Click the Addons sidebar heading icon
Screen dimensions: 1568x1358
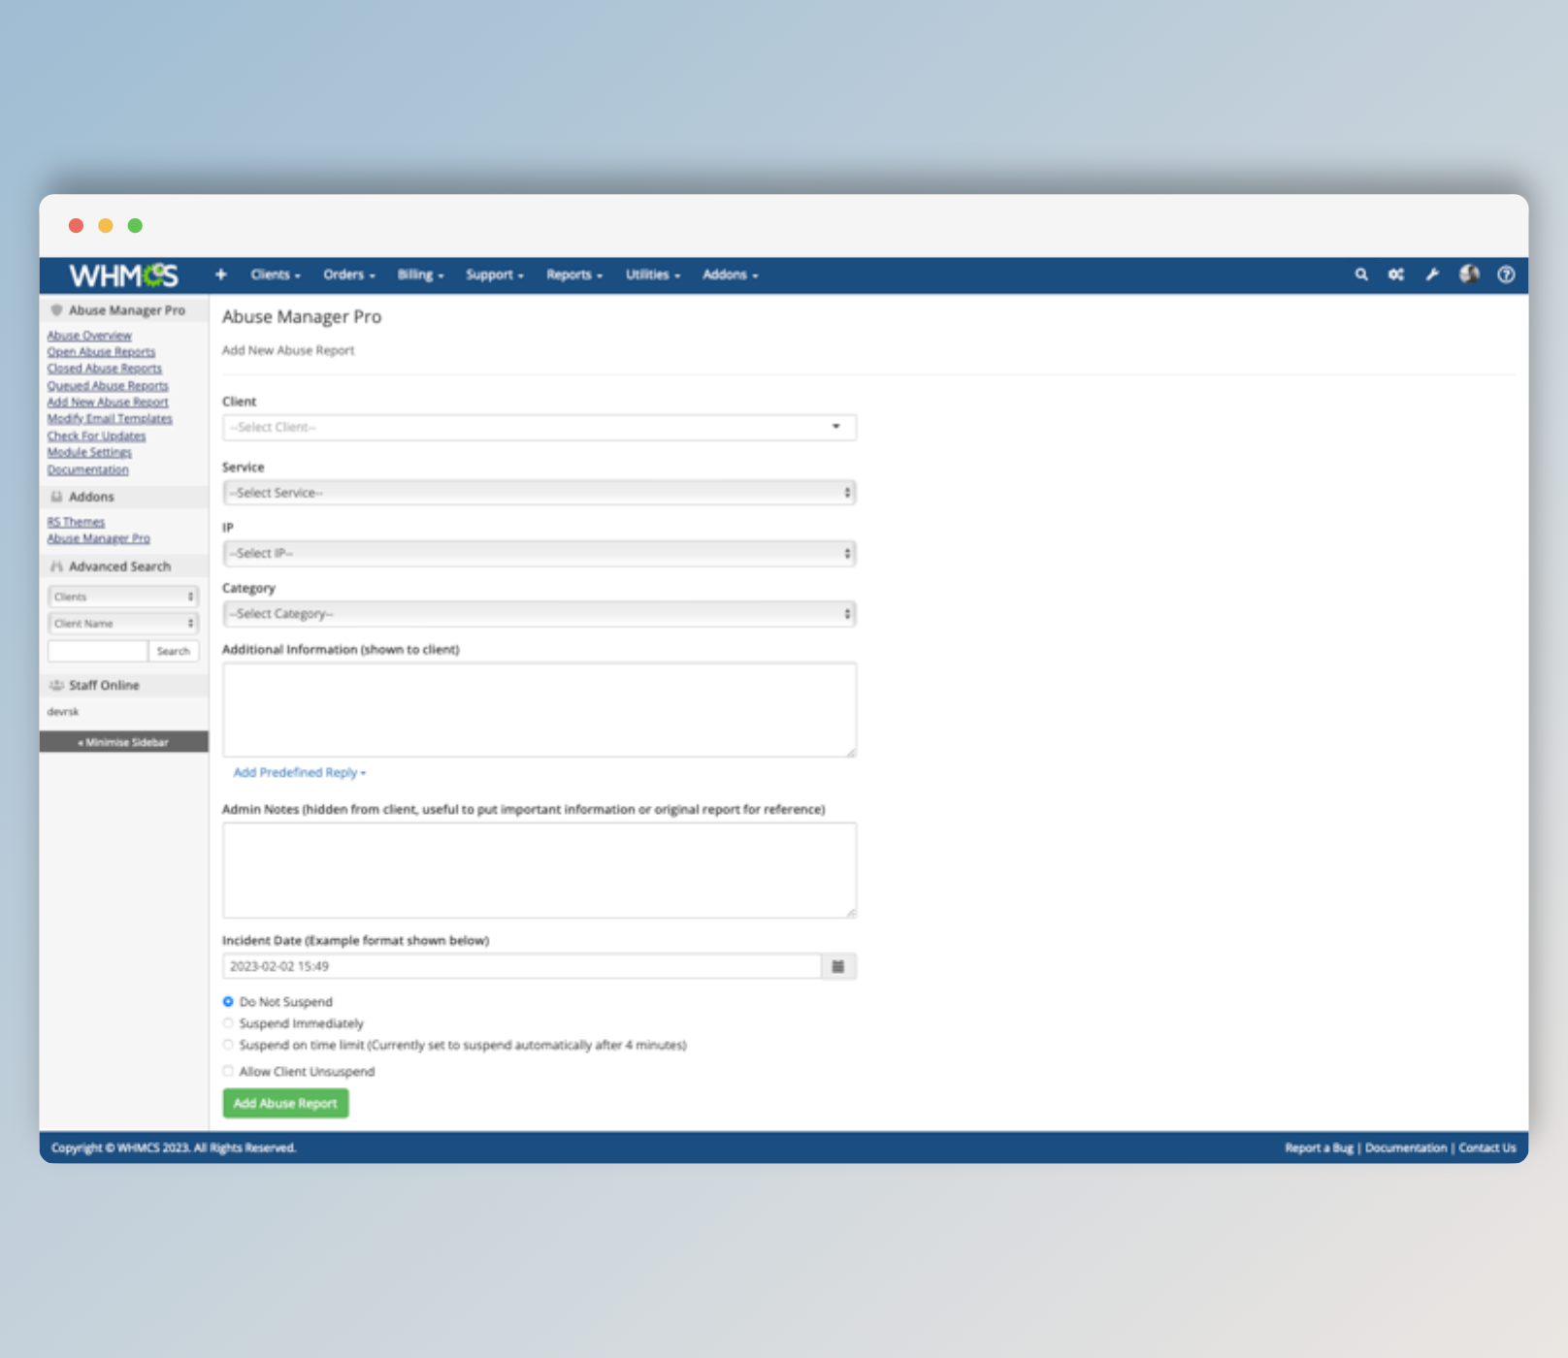coord(56,497)
